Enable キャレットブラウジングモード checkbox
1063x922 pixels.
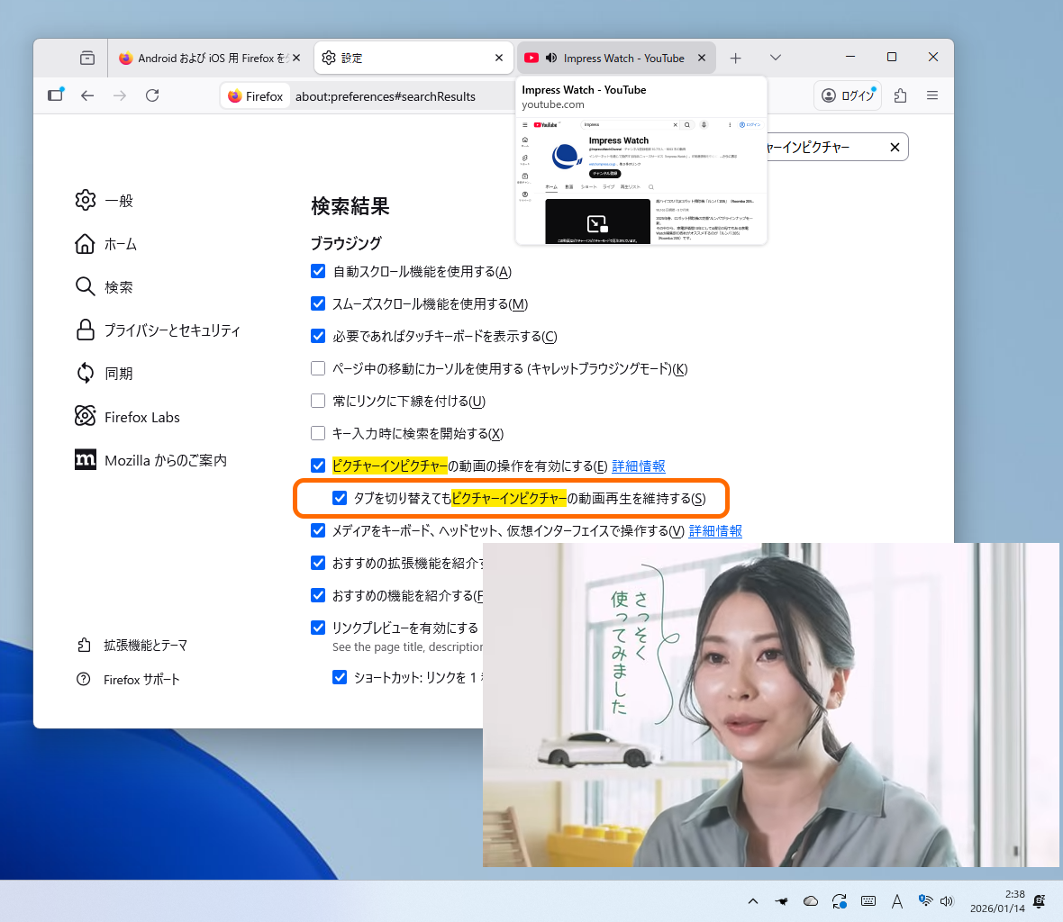318,367
